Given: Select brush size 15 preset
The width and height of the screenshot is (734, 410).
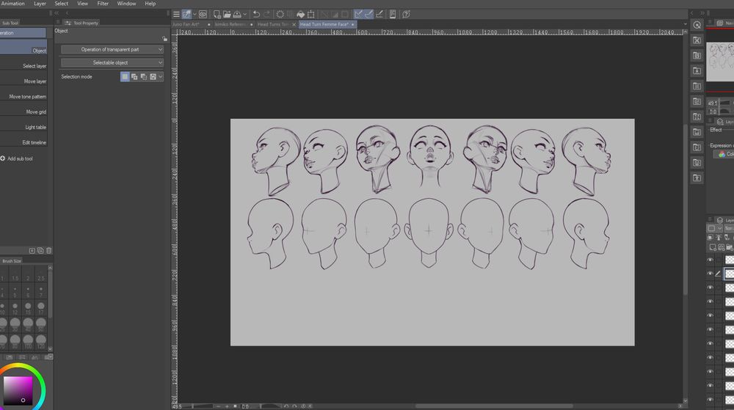Looking at the screenshot, I should click(28, 307).
